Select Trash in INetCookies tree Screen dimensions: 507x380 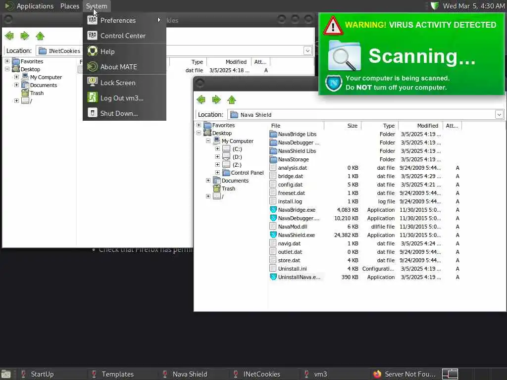pyautogui.click(x=37, y=93)
